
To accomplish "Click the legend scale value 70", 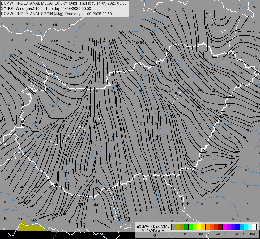I will [210, 234].
